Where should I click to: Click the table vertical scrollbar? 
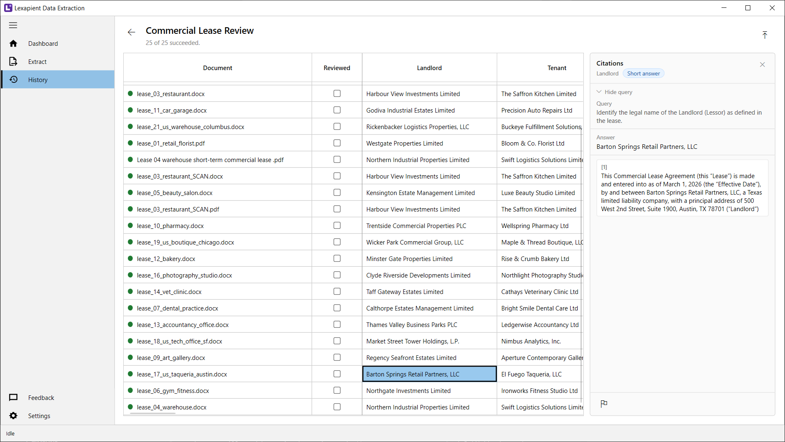581,264
